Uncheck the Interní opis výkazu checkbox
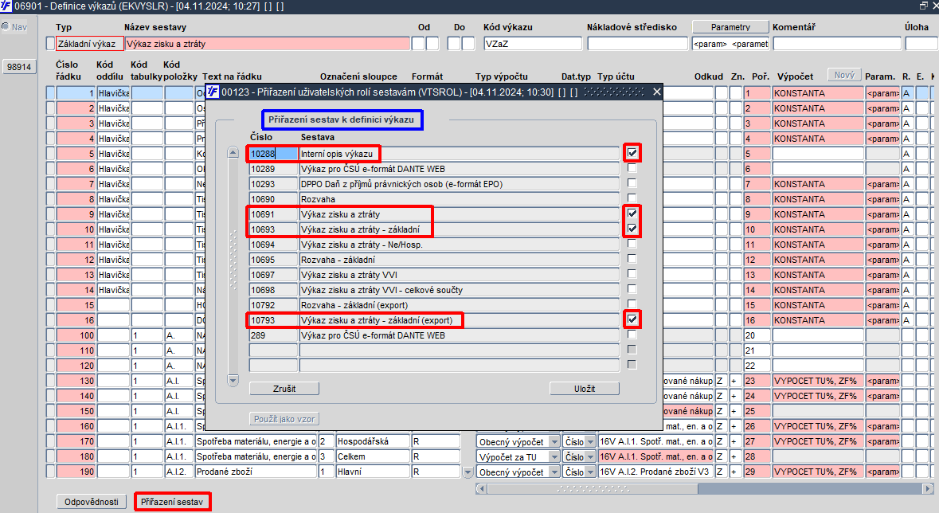939x513 pixels. point(632,153)
